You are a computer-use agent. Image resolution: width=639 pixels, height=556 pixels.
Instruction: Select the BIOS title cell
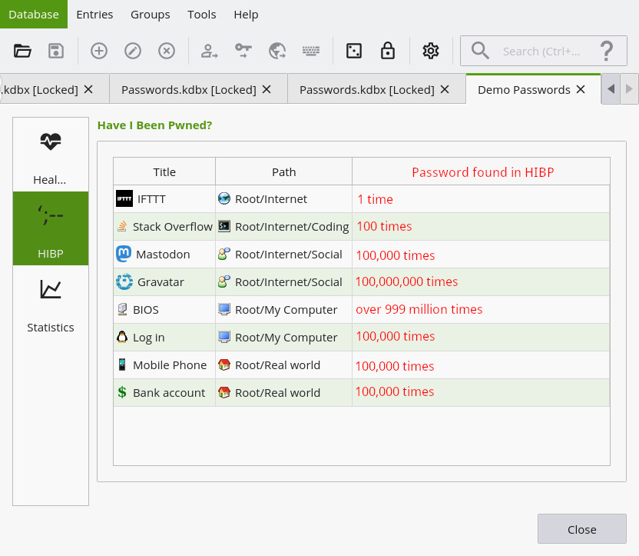pos(164,310)
